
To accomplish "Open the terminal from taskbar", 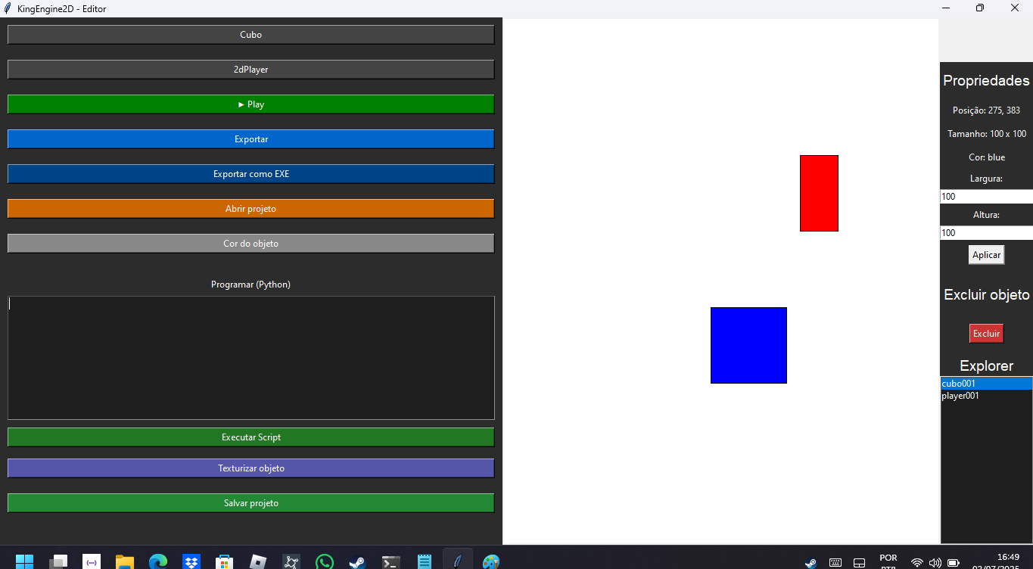I will 391,561.
